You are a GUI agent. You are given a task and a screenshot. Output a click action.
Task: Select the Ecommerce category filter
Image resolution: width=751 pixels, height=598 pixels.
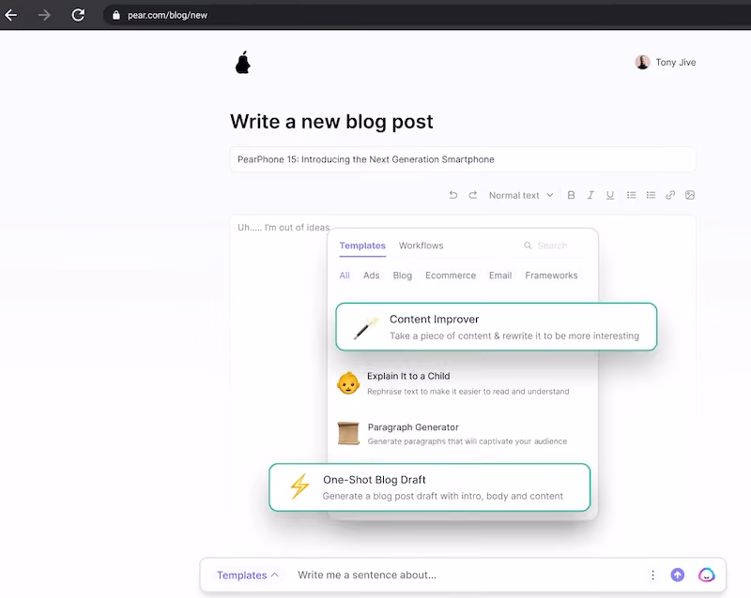click(451, 275)
